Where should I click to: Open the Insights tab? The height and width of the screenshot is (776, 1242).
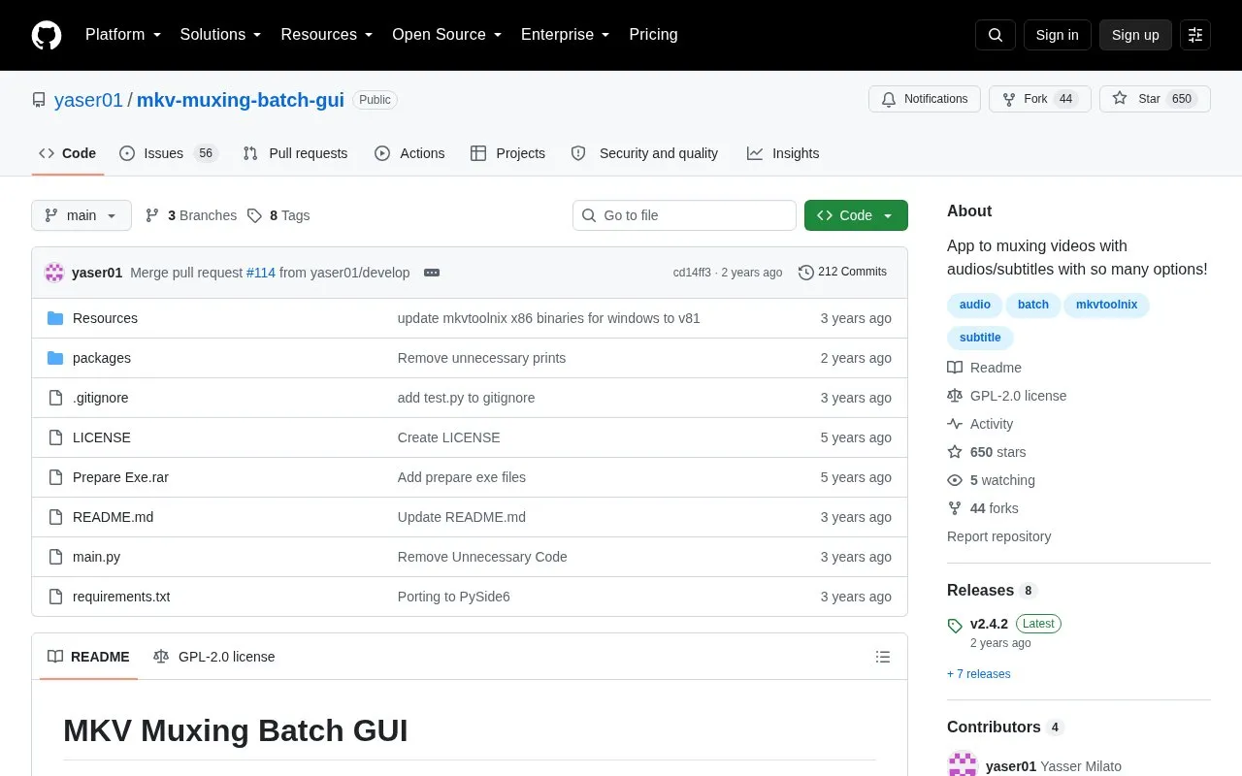click(x=783, y=153)
